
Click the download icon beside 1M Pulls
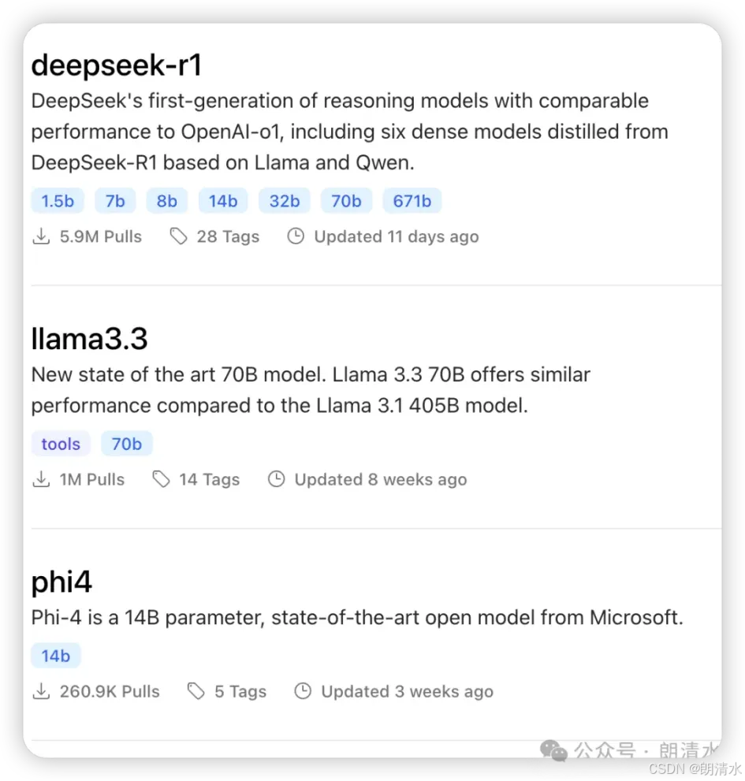(41, 479)
